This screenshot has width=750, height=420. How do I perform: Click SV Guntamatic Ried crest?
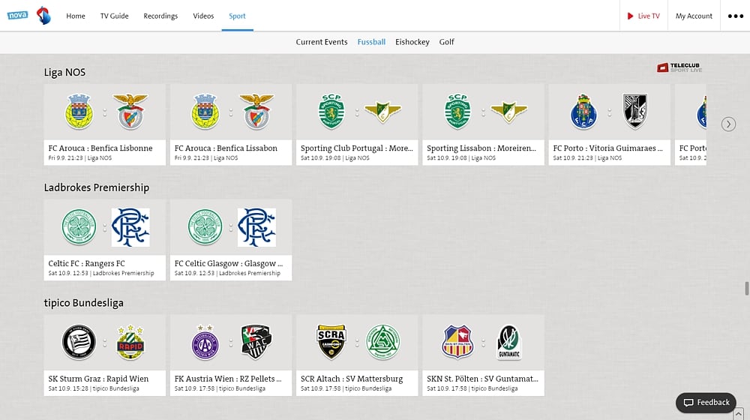point(509,343)
